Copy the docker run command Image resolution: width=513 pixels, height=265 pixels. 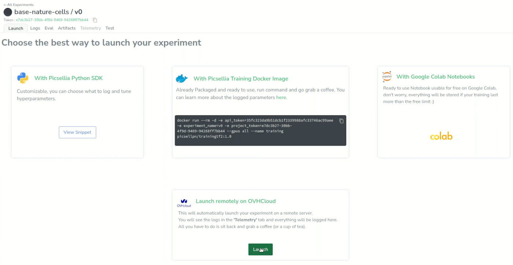(341, 121)
